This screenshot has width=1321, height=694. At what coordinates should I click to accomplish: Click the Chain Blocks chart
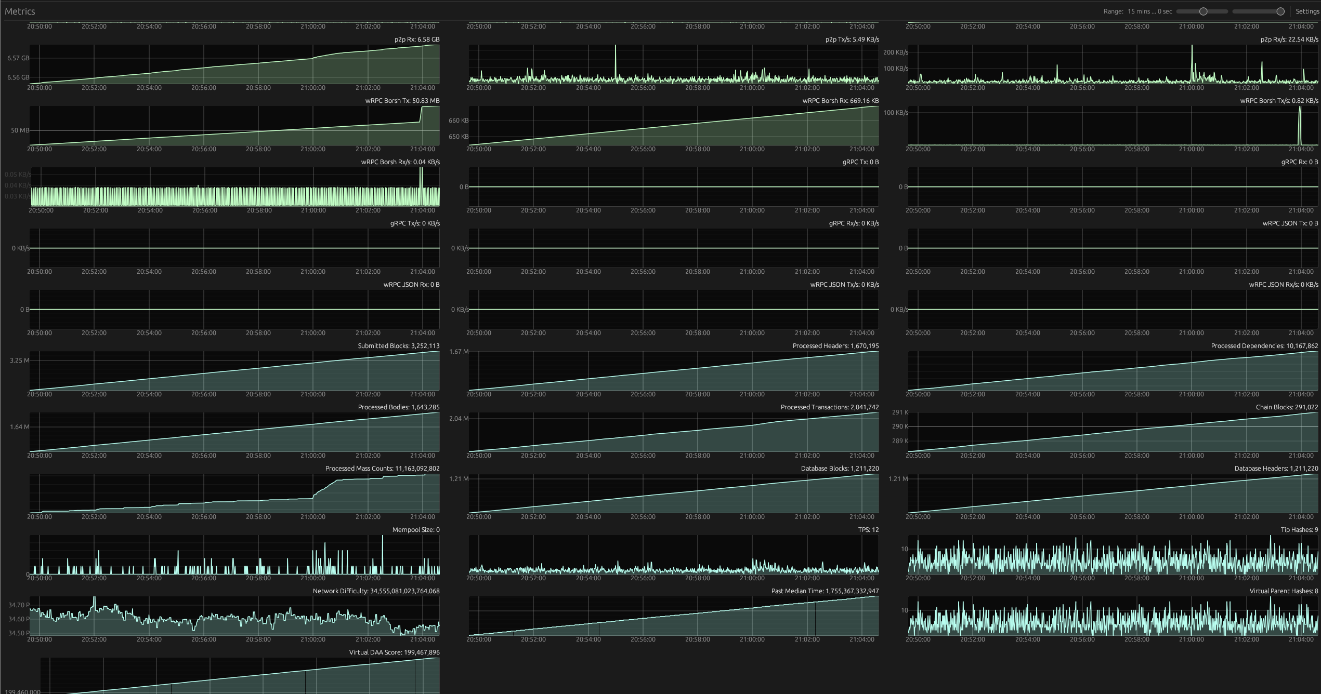[1113, 432]
